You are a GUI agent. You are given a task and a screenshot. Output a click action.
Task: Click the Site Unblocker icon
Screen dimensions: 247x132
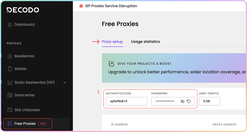click(x=10, y=110)
